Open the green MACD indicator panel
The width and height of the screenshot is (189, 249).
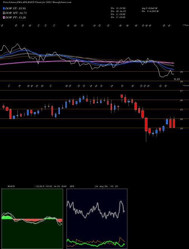coord(32,219)
